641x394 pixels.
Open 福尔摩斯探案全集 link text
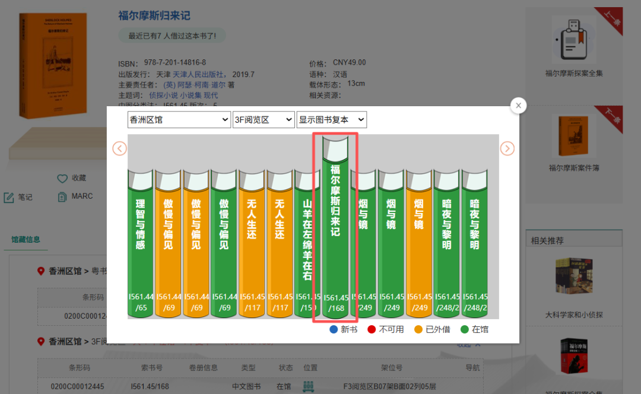pos(573,74)
